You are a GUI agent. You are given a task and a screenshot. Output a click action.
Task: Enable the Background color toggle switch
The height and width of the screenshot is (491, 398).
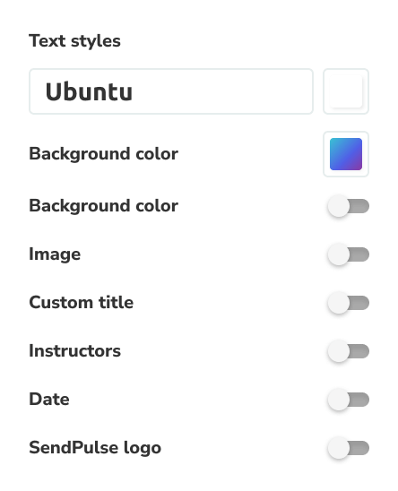point(348,206)
